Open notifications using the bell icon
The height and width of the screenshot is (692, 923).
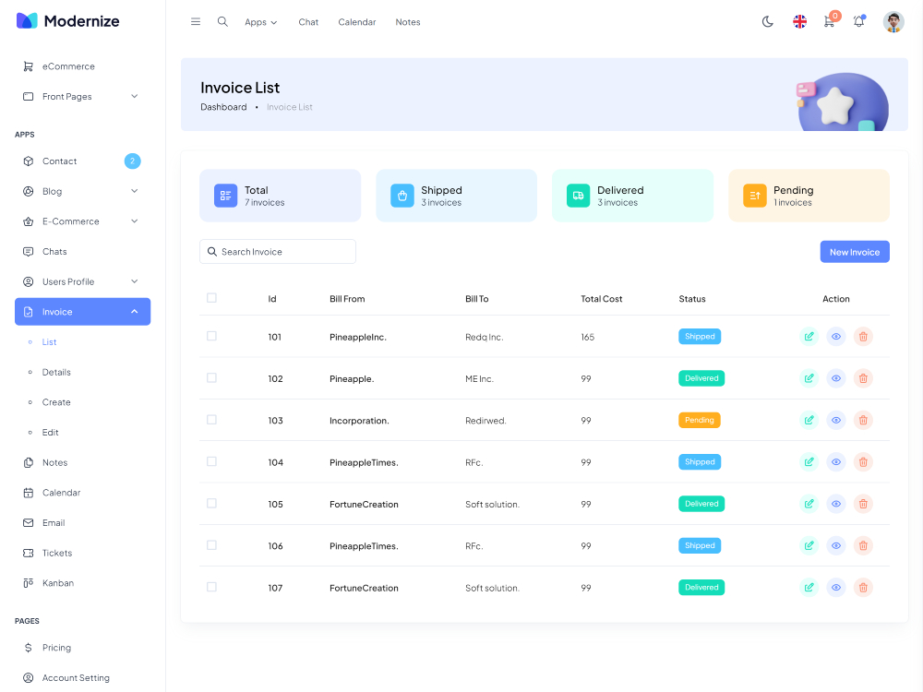point(858,22)
